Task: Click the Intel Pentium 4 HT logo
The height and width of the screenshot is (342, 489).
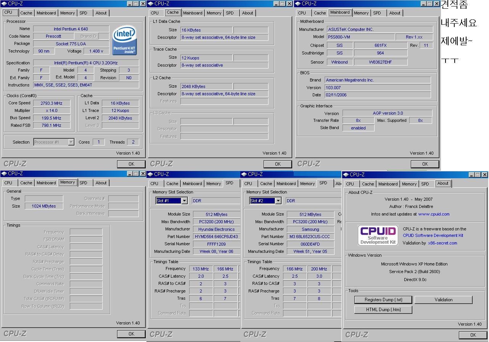Action: click(x=125, y=40)
